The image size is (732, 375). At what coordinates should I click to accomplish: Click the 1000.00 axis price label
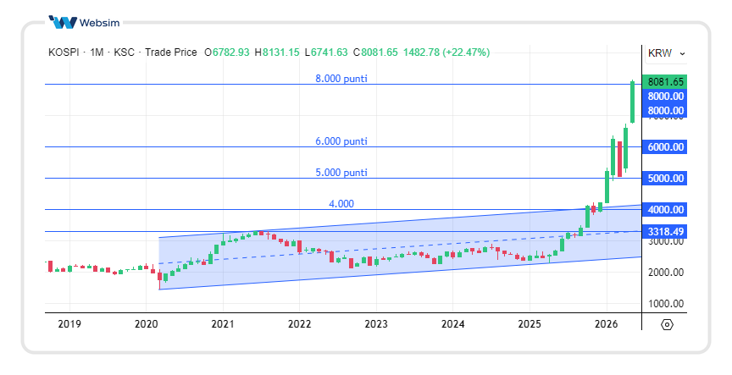click(666, 304)
